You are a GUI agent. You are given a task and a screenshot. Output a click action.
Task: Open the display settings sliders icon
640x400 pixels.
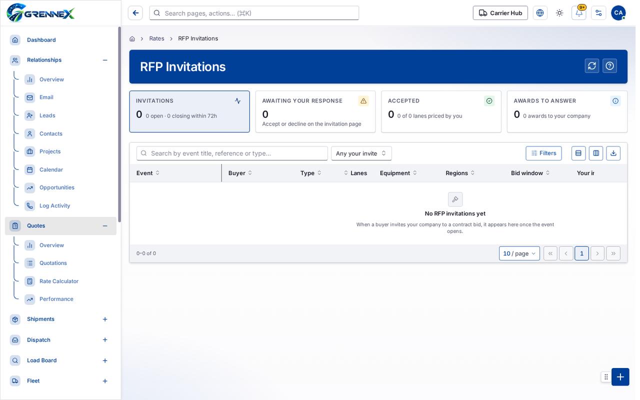(x=598, y=13)
